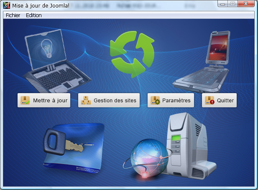Open the Edition menu
258x190 pixels.
coord(34,15)
